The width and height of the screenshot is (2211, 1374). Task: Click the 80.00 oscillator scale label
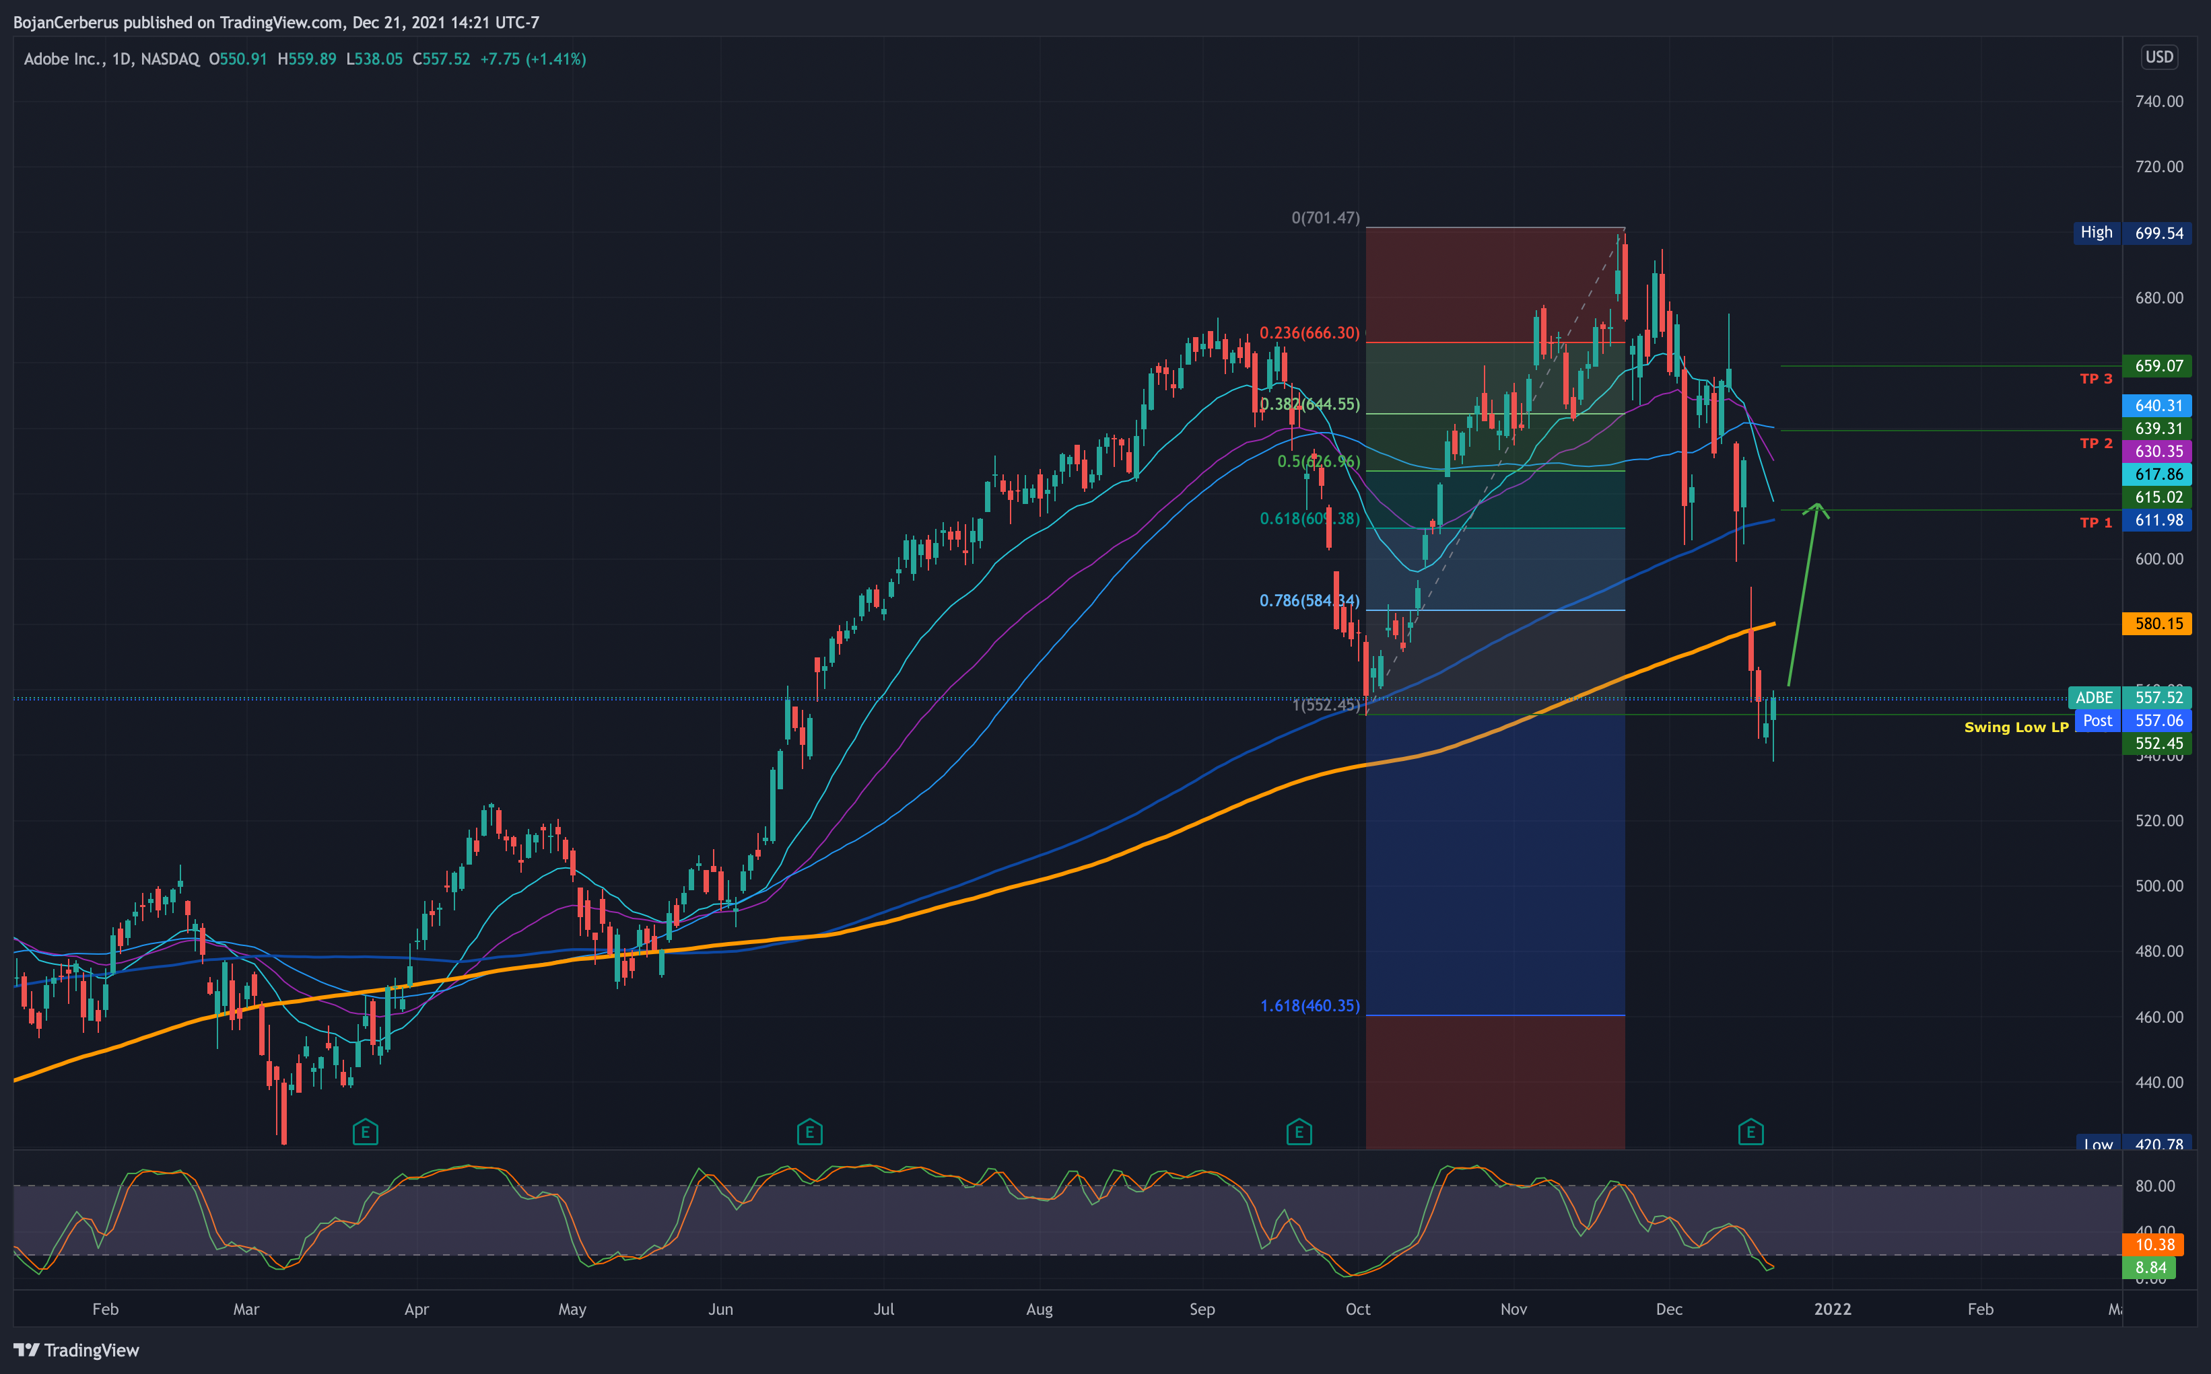[x=2154, y=1186]
